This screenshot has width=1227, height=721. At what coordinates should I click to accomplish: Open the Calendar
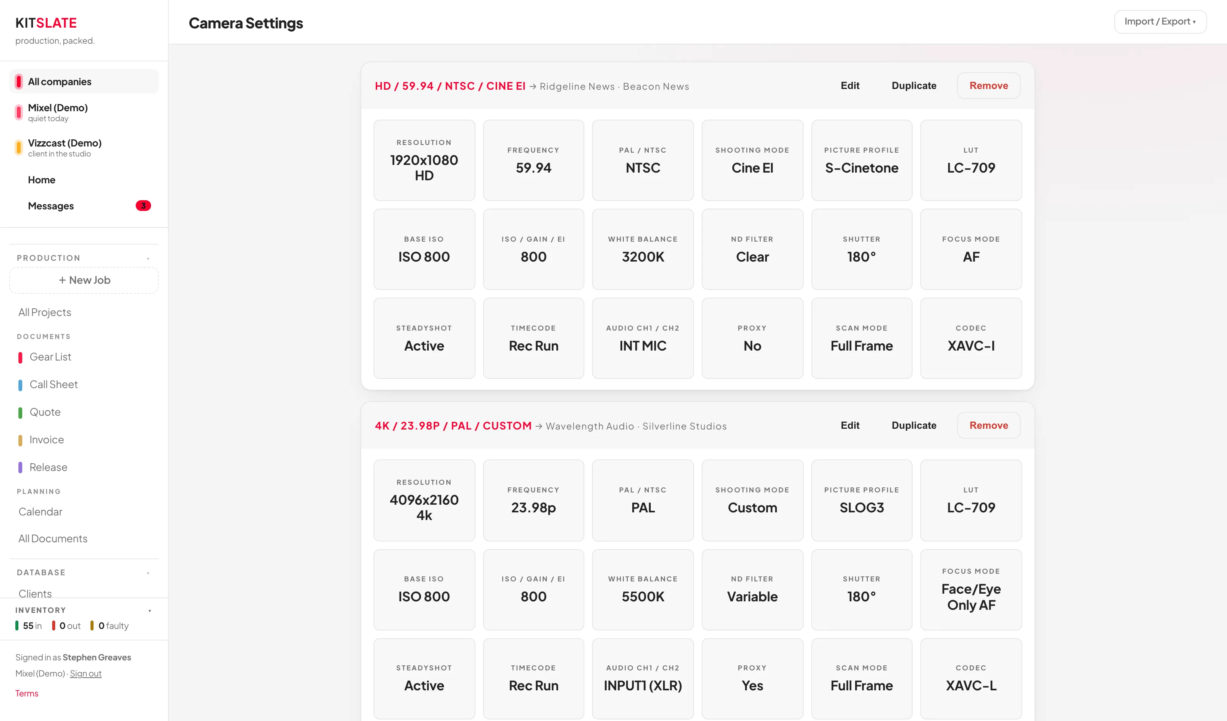(x=40, y=512)
